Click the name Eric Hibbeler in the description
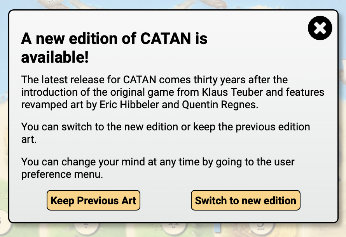The image size is (346, 237). pyautogui.click(x=129, y=104)
